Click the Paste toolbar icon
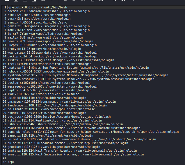Image resolution: width=185 pixels, height=165 pixels. (x=101, y=1)
